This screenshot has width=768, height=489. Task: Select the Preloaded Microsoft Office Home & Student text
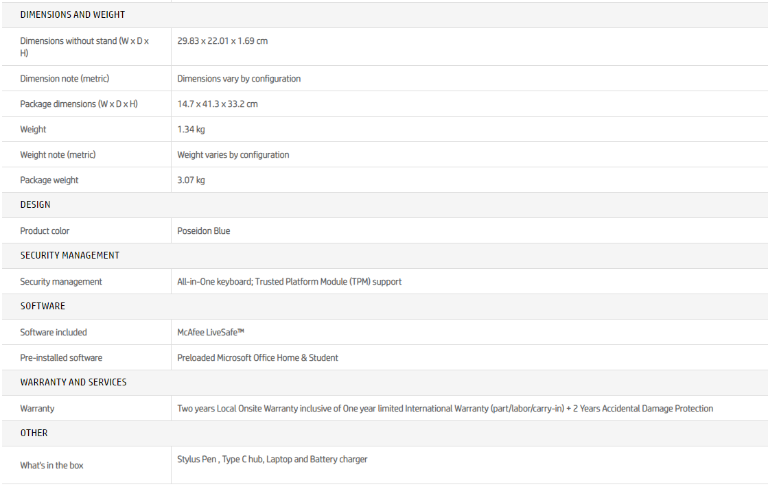[x=257, y=358]
